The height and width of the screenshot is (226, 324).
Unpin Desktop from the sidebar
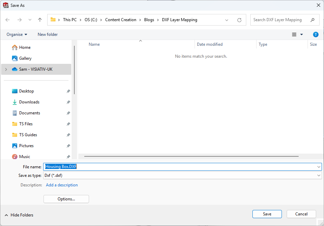point(68,91)
